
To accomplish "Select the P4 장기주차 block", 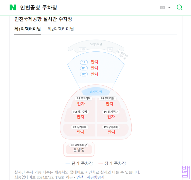I will click(x=80, y=130).
